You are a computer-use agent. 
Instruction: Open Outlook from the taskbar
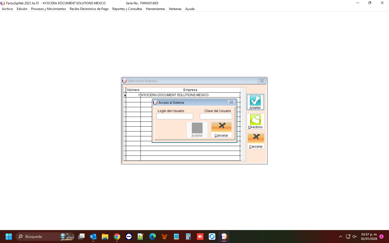93,237
